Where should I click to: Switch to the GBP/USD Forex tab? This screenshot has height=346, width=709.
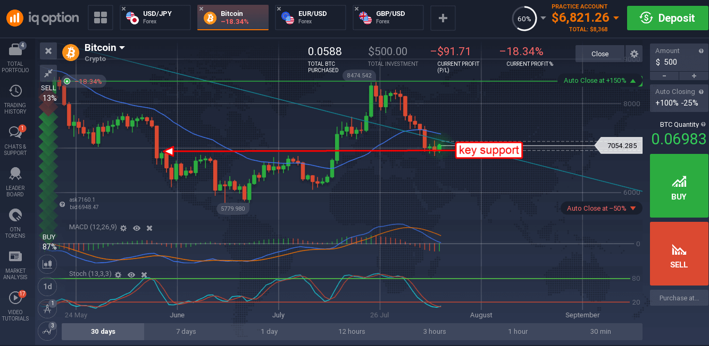[x=388, y=18]
